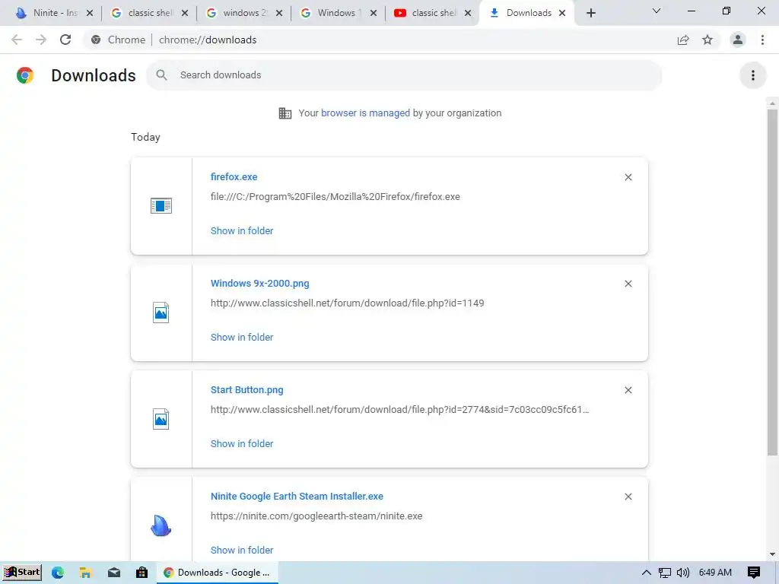The height and width of the screenshot is (584, 779).
Task: Switch to the YouTube classic shell tab
Action: pos(432,13)
